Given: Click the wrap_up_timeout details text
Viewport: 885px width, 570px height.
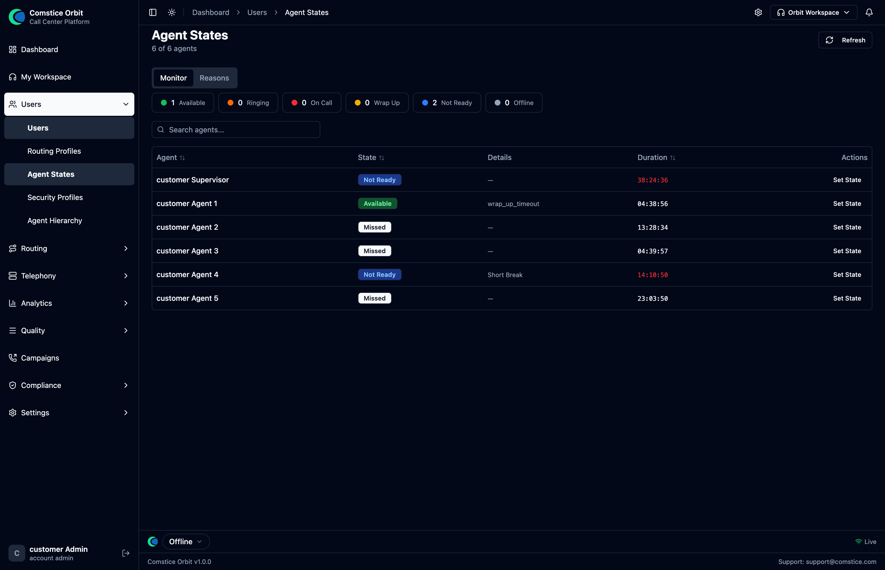Looking at the screenshot, I should click(513, 204).
